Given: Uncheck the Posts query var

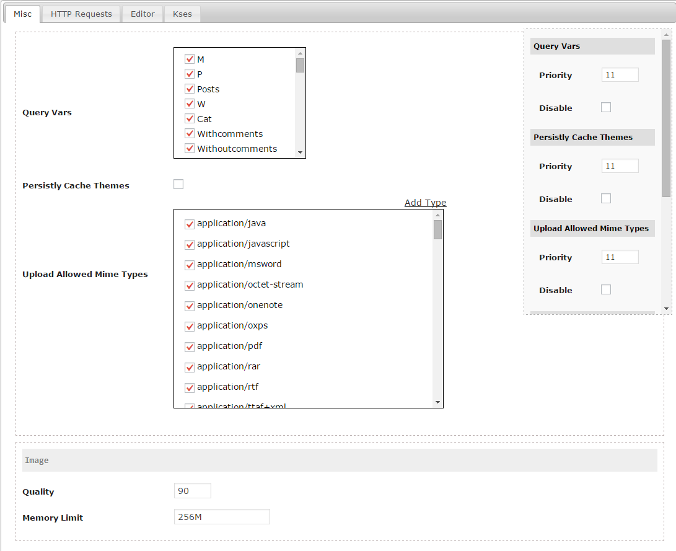Looking at the screenshot, I should tap(189, 89).
